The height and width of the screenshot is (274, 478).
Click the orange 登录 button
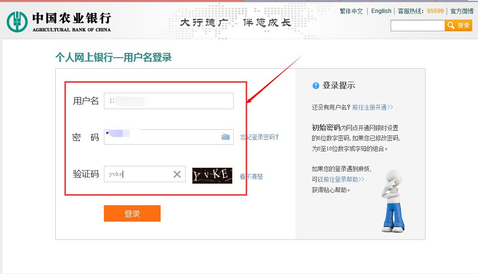[132, 213]
